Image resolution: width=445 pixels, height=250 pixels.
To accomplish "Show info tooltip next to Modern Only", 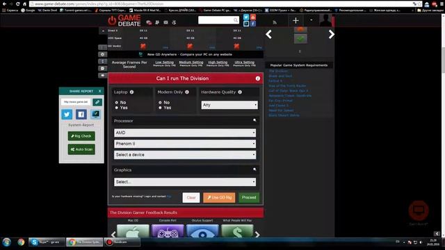I will tap(187, 92).
